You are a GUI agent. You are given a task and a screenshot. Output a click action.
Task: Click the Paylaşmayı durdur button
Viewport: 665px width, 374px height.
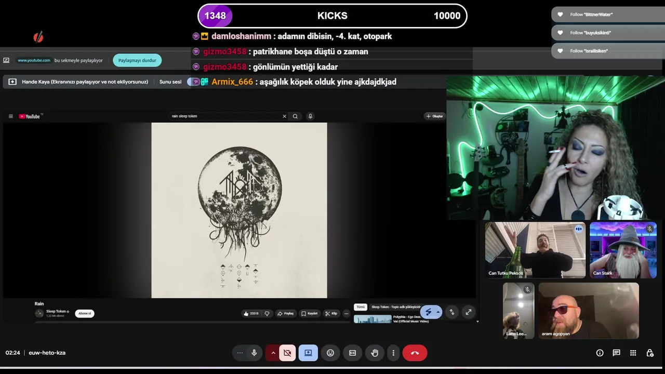coord(137,60)
